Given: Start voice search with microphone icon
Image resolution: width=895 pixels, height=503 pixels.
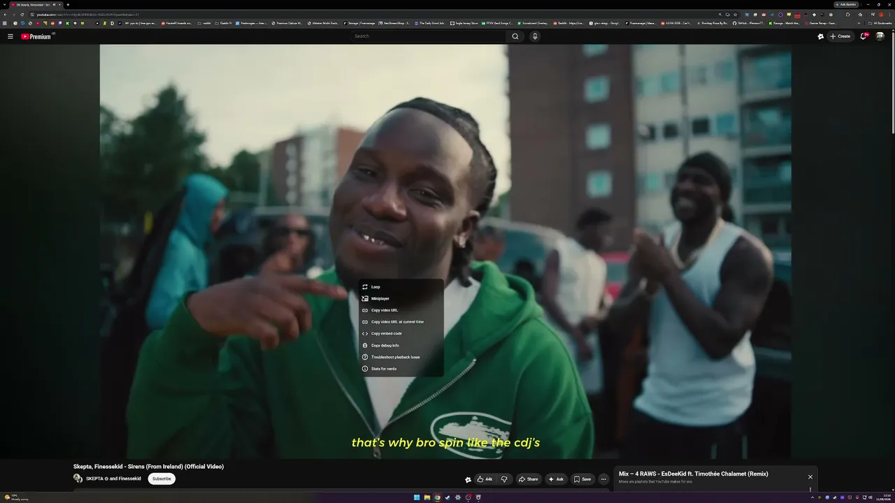Looking at the screenshot, I should point(535,36).
